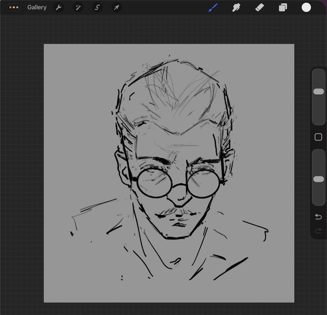Tap the square modify button in sidebar
This screenshot has height=315, width=327.
tap(318, 137)
